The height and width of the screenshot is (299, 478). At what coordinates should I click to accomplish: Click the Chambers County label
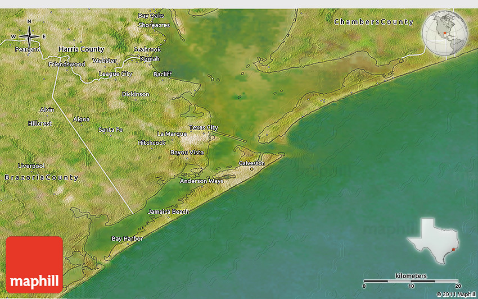coord(373,22)
